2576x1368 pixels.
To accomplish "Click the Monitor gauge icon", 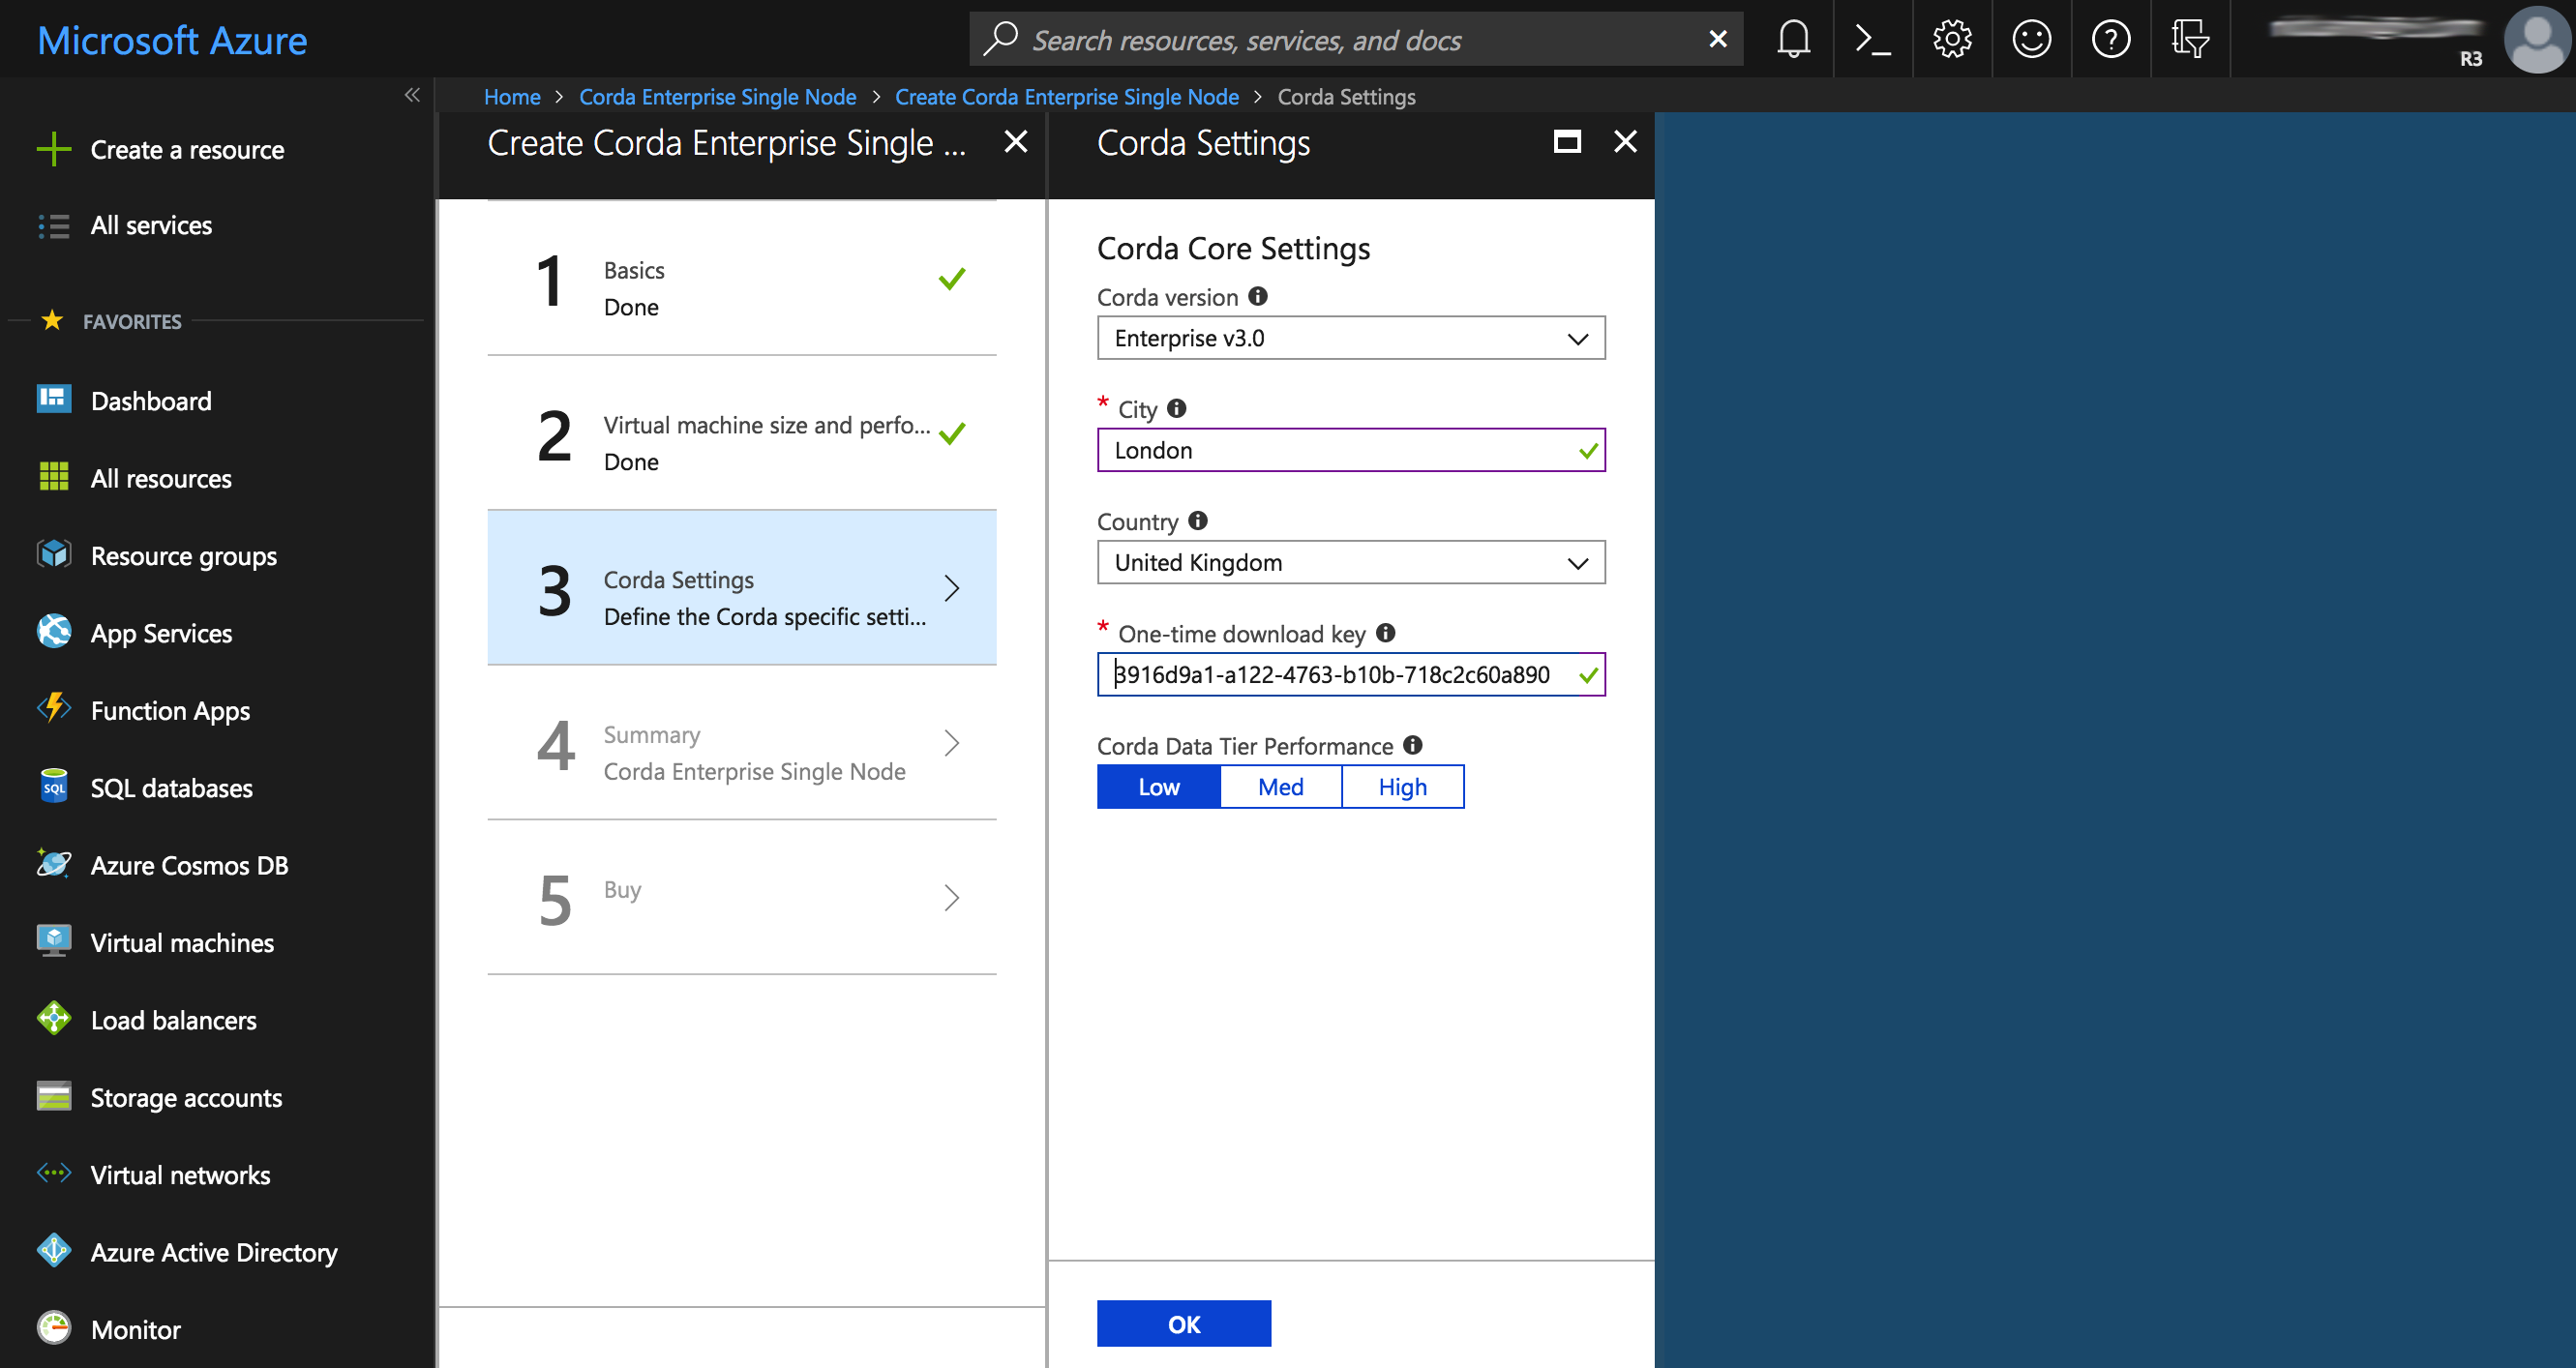I will [x=54, y=1328].
